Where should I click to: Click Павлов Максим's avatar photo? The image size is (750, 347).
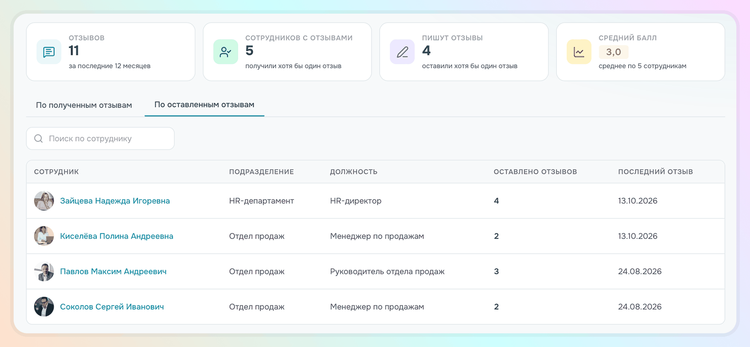pyautogui.click(x=44, y=272)
